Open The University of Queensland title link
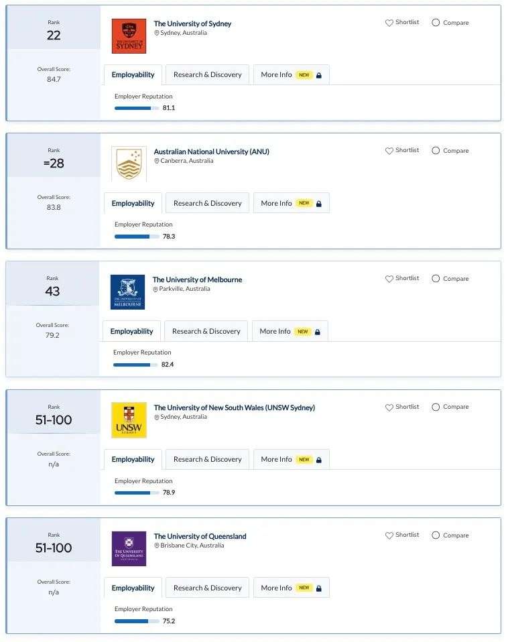The width and height of the screenshot is (508, 642). point(200,536)
